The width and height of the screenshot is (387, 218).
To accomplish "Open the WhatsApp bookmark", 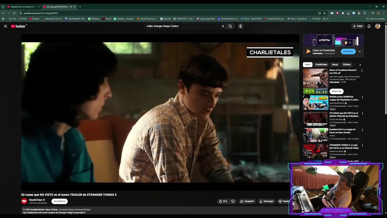I will point(94,19).
